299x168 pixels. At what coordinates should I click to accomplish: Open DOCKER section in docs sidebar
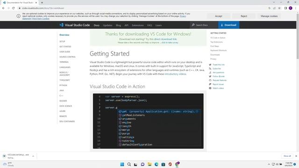(63, 101)
